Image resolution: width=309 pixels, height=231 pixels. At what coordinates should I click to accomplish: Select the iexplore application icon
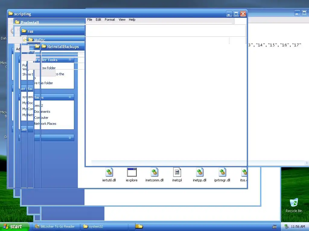(132, 172)
